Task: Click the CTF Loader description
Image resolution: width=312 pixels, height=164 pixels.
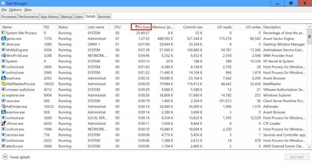Action: [272, 124]
